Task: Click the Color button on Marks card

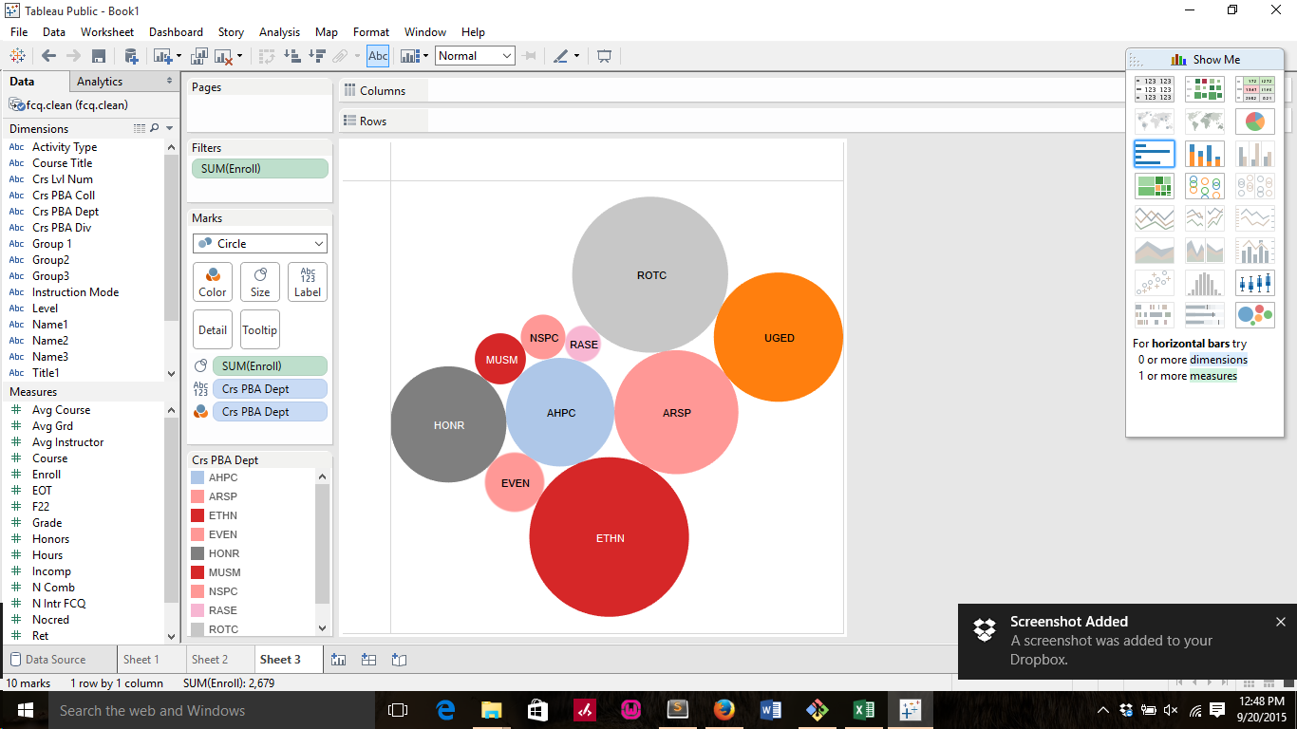Action: 213,282
